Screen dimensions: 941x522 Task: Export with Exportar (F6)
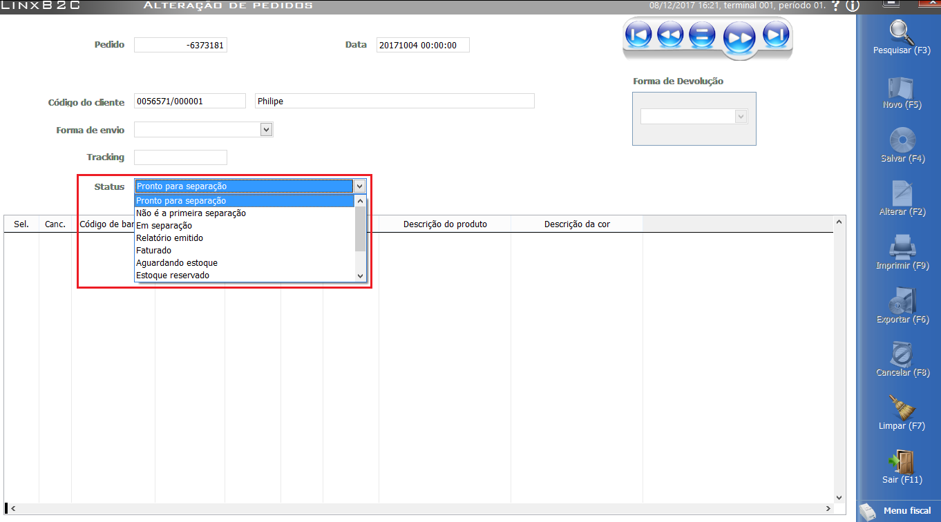902,307
